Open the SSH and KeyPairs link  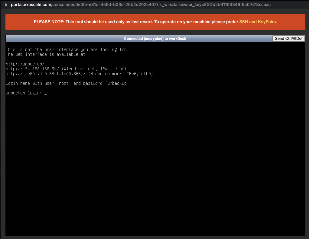257,22
